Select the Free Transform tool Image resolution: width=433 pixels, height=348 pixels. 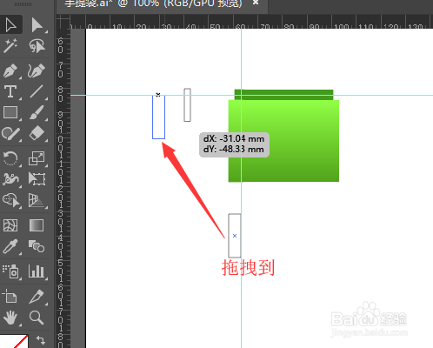coord(37,179)
